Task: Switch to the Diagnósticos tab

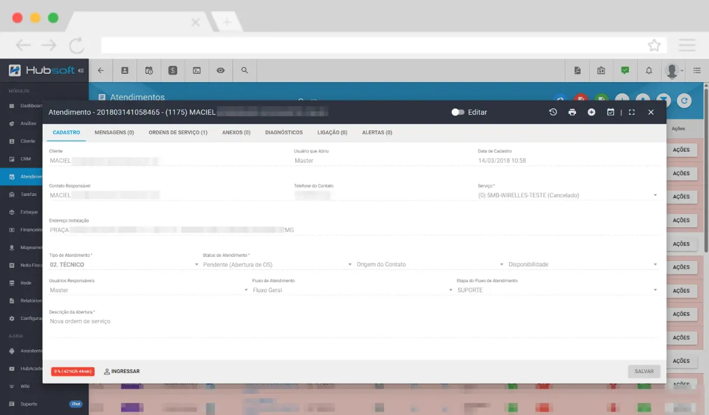Action: [x=284, y=133]
